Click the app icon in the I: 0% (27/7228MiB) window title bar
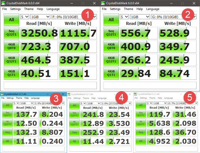This screenshot has width=200, height=153. (x=69, y=94)
